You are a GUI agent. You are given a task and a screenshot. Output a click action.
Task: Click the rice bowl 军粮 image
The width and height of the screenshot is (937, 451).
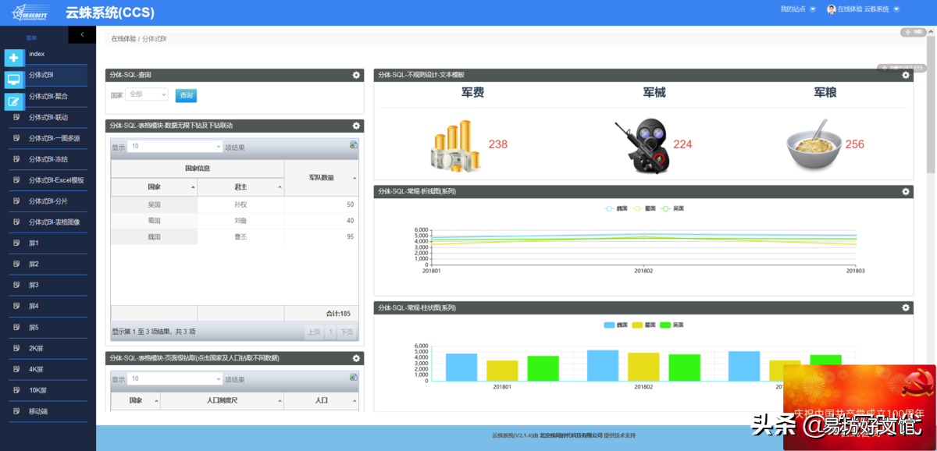point(814,145)
